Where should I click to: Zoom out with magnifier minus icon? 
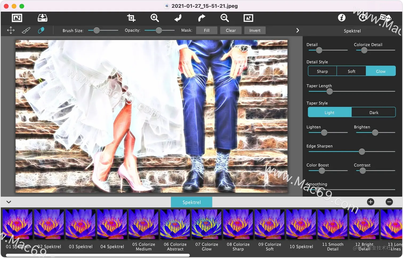225,18
